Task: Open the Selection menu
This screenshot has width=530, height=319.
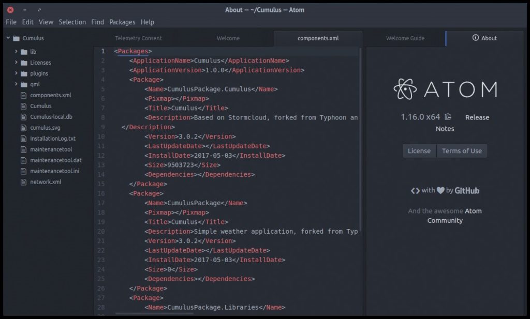Action: point(72,22)
